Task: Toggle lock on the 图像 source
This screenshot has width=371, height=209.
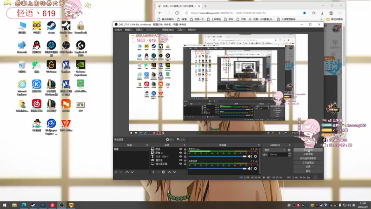Action: pyautogui.click(x=185, y=149)
